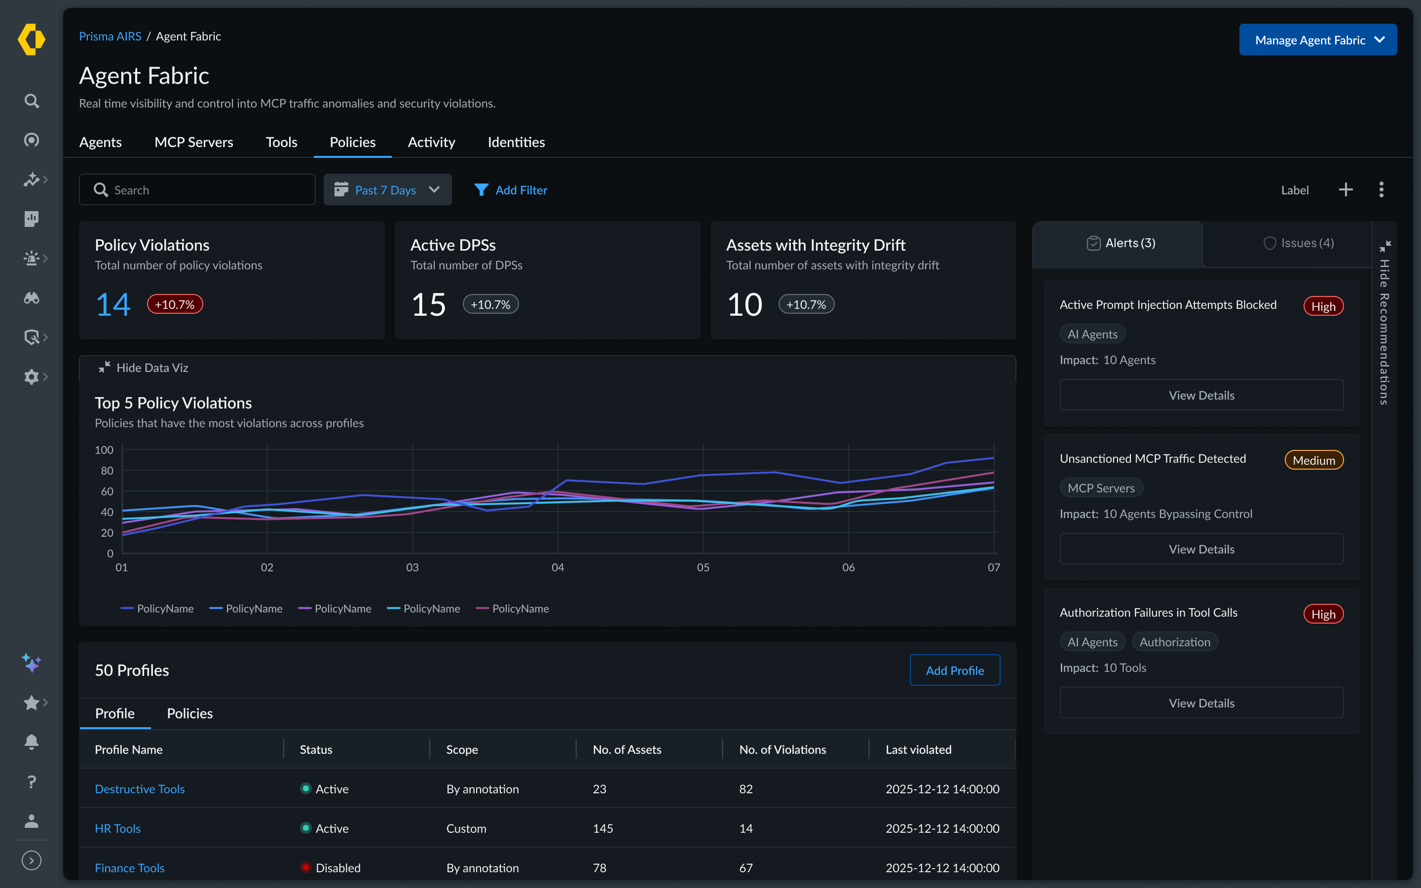1421x888 pixels.
Task: Open the Destructive Tools profile link
Action: tap(140, 789)
